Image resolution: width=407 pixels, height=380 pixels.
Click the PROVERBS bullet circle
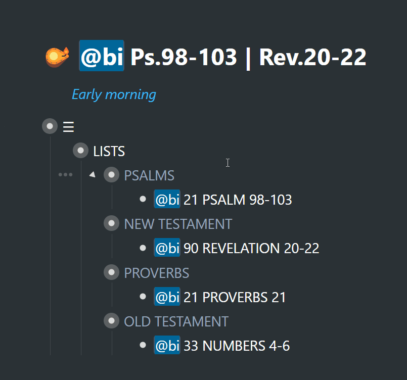(111, 272)
